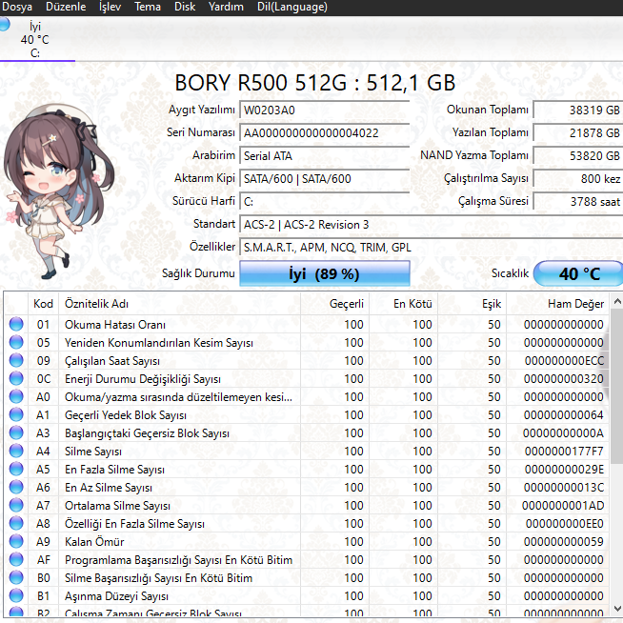This screenshot has height=623, width=623.
Task: Select the Yeniden Konumlandırılan Kesim Sayısı row
Action: coord(307,343)
